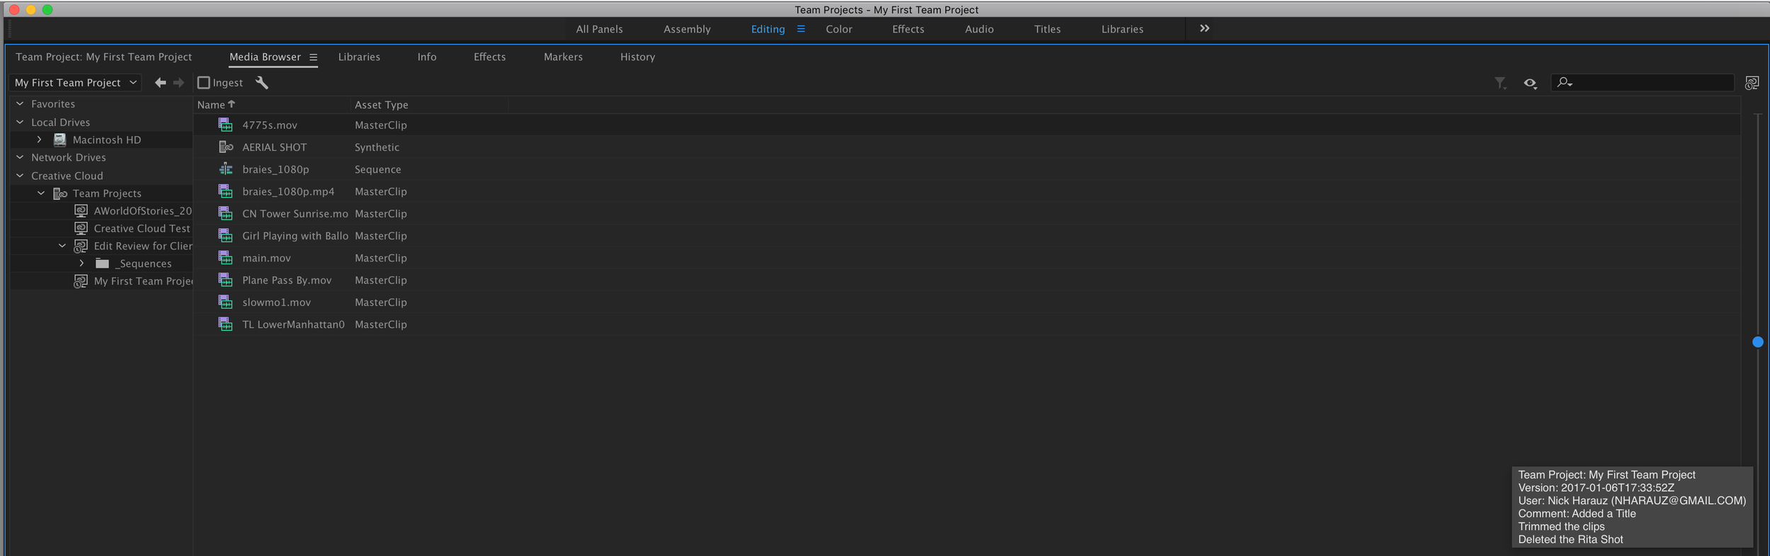Click the AERIAL SHOT synthetic icon

click(x=225, y=147)
